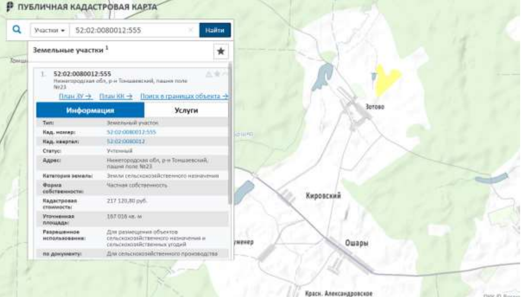Switch to the Услуги tab

[186, 111]
